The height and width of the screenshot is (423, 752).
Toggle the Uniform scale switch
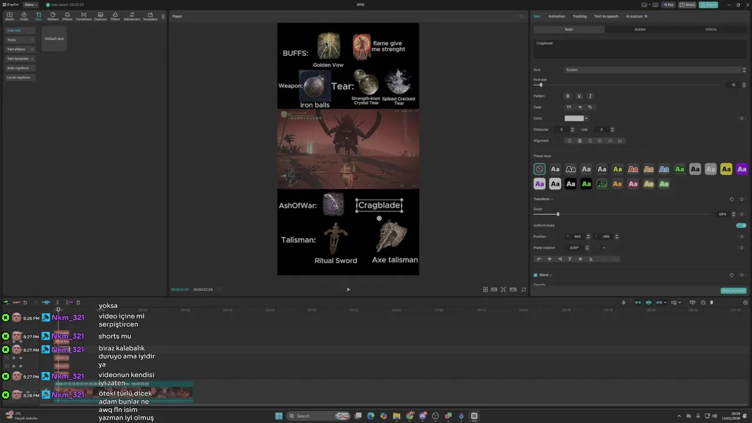741,226
